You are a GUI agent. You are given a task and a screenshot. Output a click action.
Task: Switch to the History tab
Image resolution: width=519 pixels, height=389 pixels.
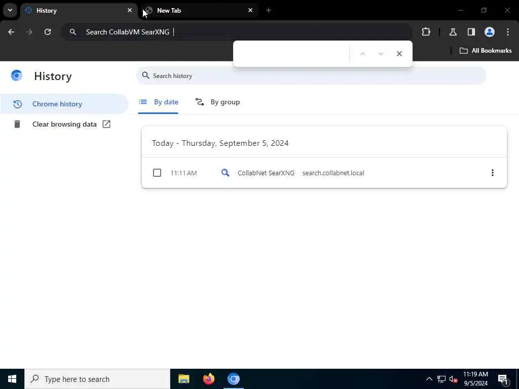(x=79, y=11)
